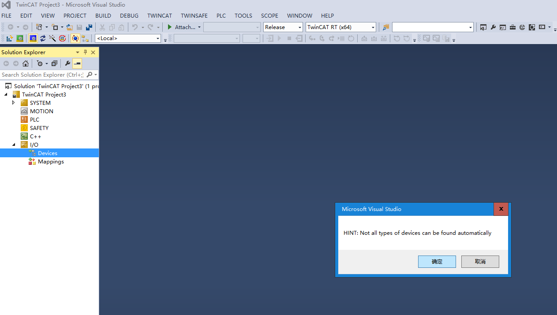Open the TWINSAFE menu
This screenshot has height=315, width=557.
coord(194,15)
